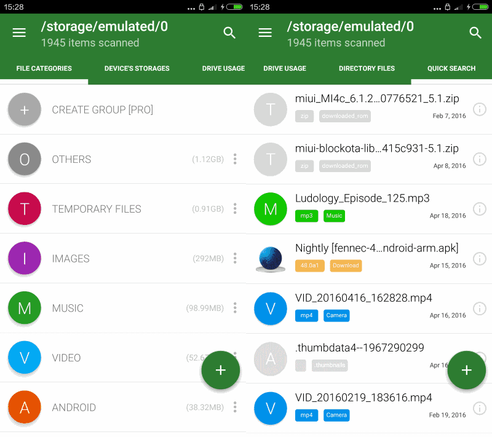Image resolution: width=492 pixels, height=437 pixels.
Task: Select Drive Usage tab in right screen
Action: point(285,68)
